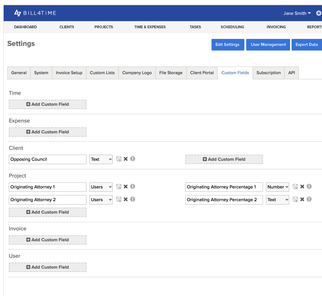The height and width of the screenshot is (296, 322).
Task: Open type dropdown for Originating Attorney 2
Action: (101, 200)
